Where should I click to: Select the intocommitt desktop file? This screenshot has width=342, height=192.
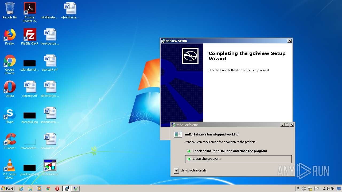[x=30, y=144]
